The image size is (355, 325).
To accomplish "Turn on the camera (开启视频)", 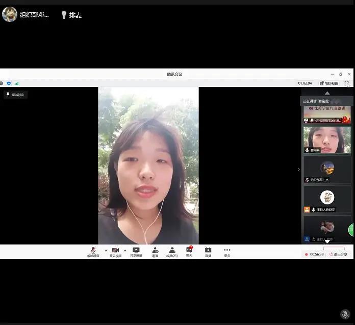I will point(115,251).
